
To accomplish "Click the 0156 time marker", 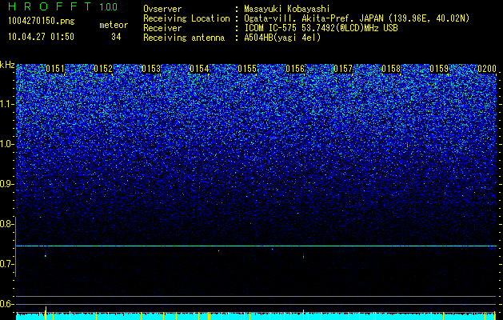I will (295, 69).
